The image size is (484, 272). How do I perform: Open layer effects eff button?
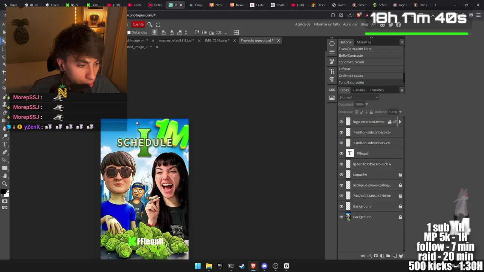(369, 256)
